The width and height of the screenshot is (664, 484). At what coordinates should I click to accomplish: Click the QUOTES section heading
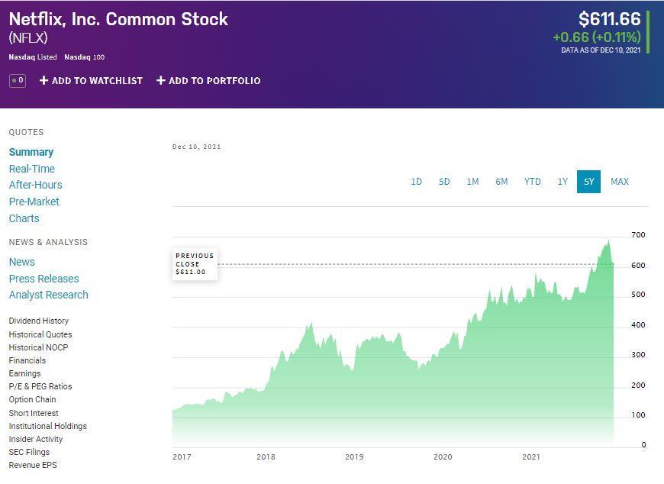(x=26, y=132)
